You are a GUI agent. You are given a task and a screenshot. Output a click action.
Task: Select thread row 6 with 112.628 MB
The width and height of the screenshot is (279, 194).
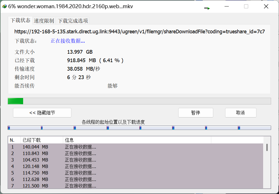136,179
